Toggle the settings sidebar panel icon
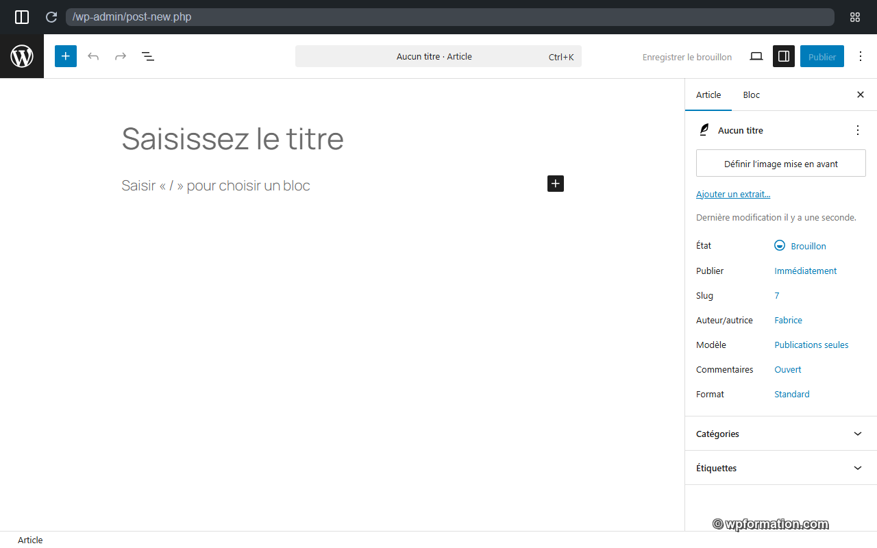The image size is (877, 548). click(x=784, y=56)
